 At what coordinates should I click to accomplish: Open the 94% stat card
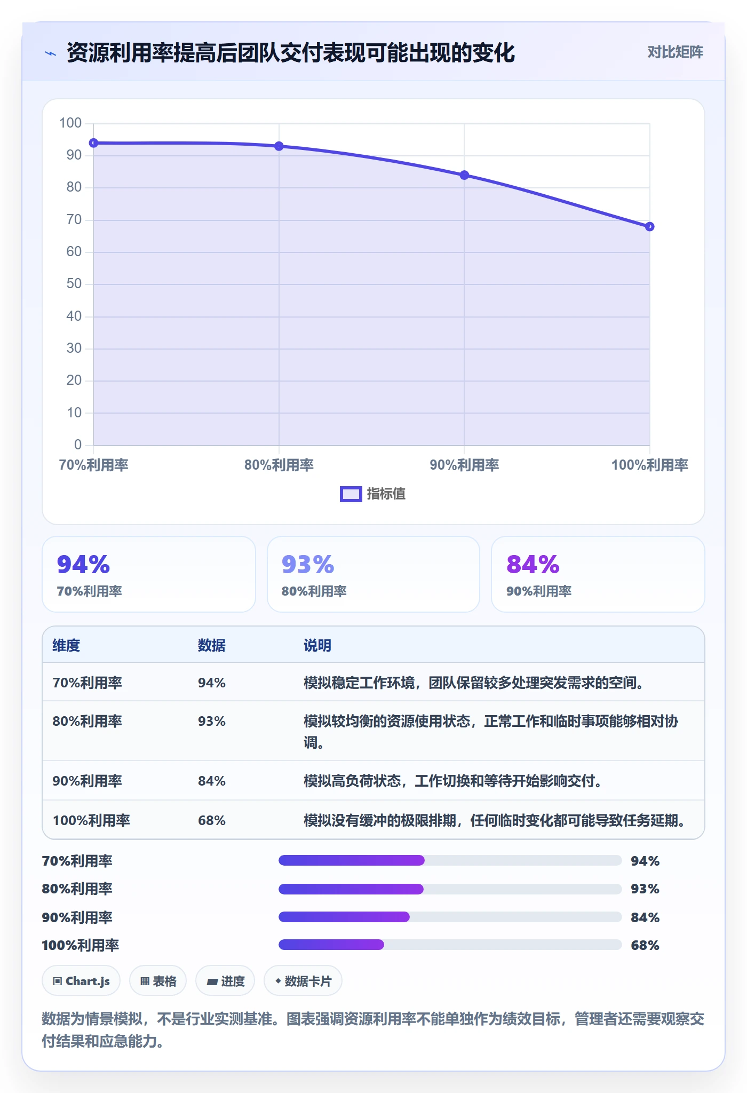(149, 574)
